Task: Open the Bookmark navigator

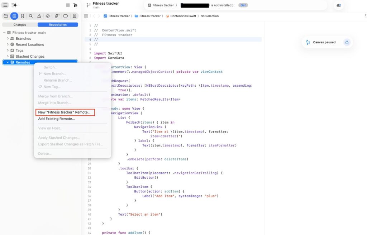Action: coord(23,16)
